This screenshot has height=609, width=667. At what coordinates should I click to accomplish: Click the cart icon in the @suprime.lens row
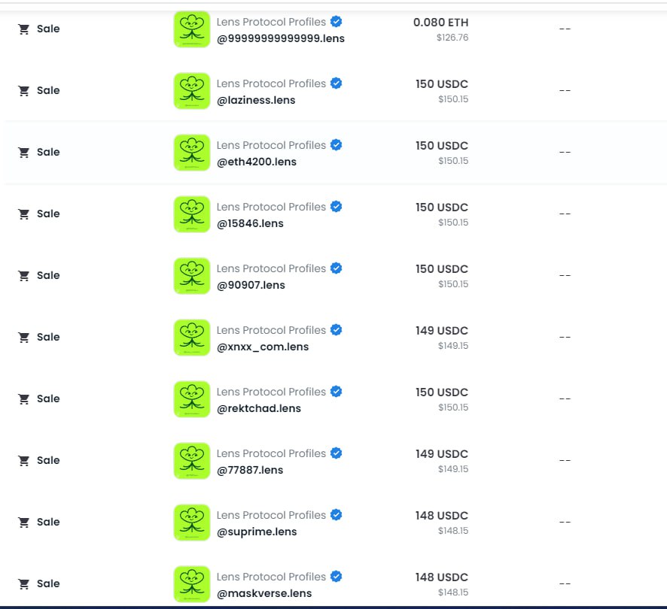24,522
